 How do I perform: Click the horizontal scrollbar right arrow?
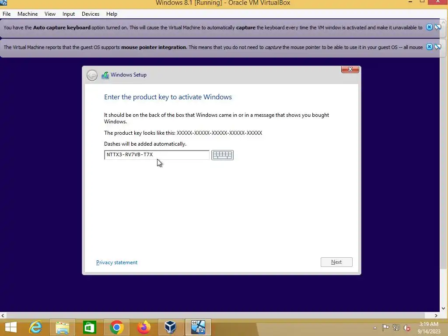coord(436,315)
